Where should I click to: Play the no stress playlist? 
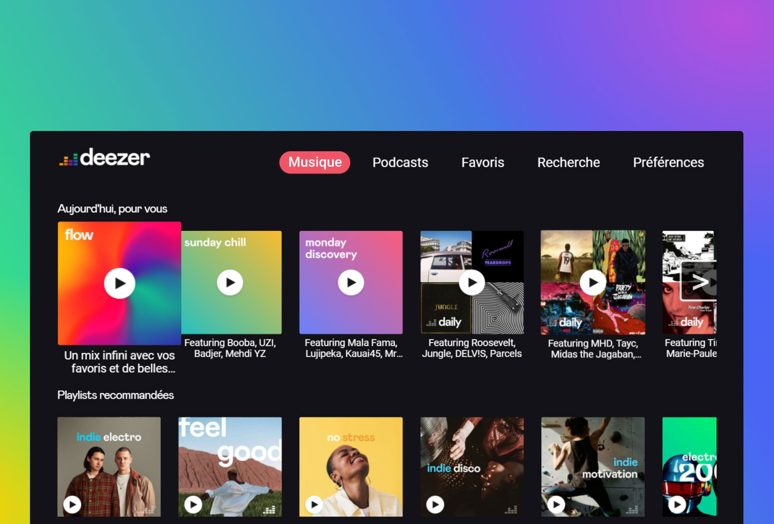[x=314, y=504]
